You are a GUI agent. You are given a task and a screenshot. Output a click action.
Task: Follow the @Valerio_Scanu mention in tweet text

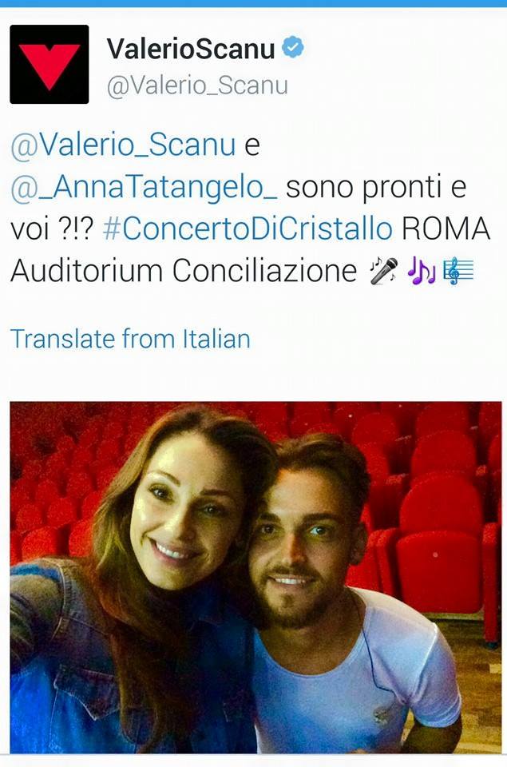[123, 145]
